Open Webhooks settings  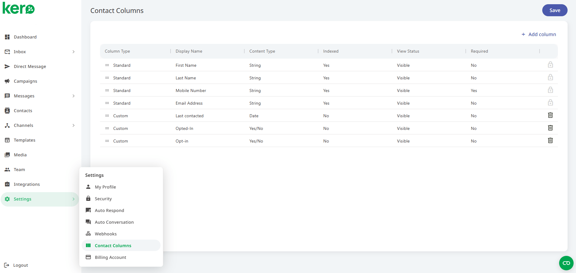click(x=121, y=234)
